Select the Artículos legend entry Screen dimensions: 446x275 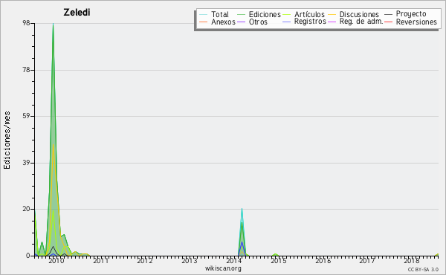[304, 14]
